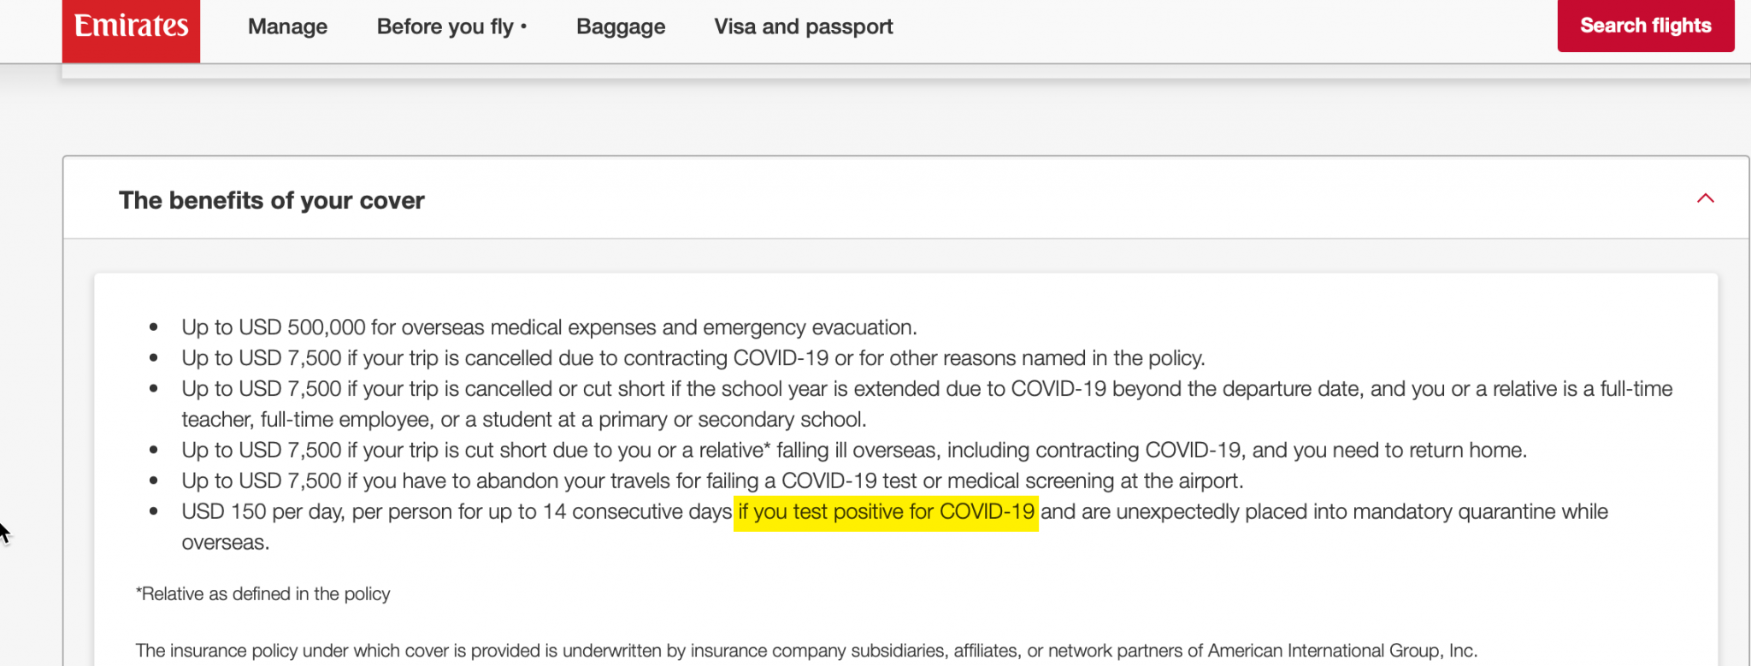Image resolution: width=1751 pixels, height=666 pixels.
Task: Click the 'Relative as defined in the policy' footnote
Action: pos(262,594)
